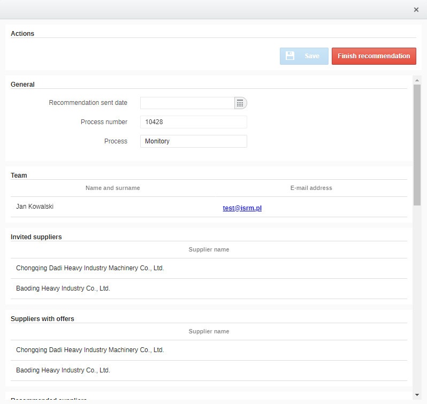Click the E-mail address column header
This screenshot has height=404, width=427.
(311, 188)
